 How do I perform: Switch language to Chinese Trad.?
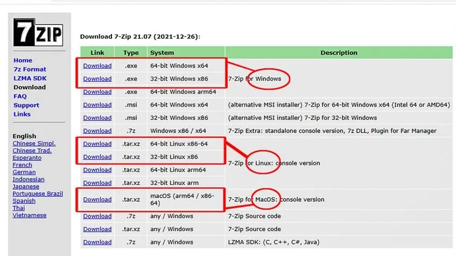[32, 151]
